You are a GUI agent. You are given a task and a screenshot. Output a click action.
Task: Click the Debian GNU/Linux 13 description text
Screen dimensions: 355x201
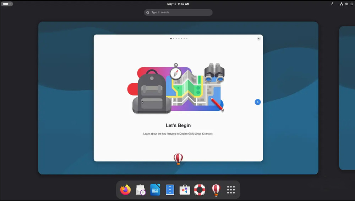[x=178, y=134]
